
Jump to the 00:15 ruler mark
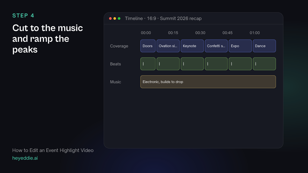173,33
